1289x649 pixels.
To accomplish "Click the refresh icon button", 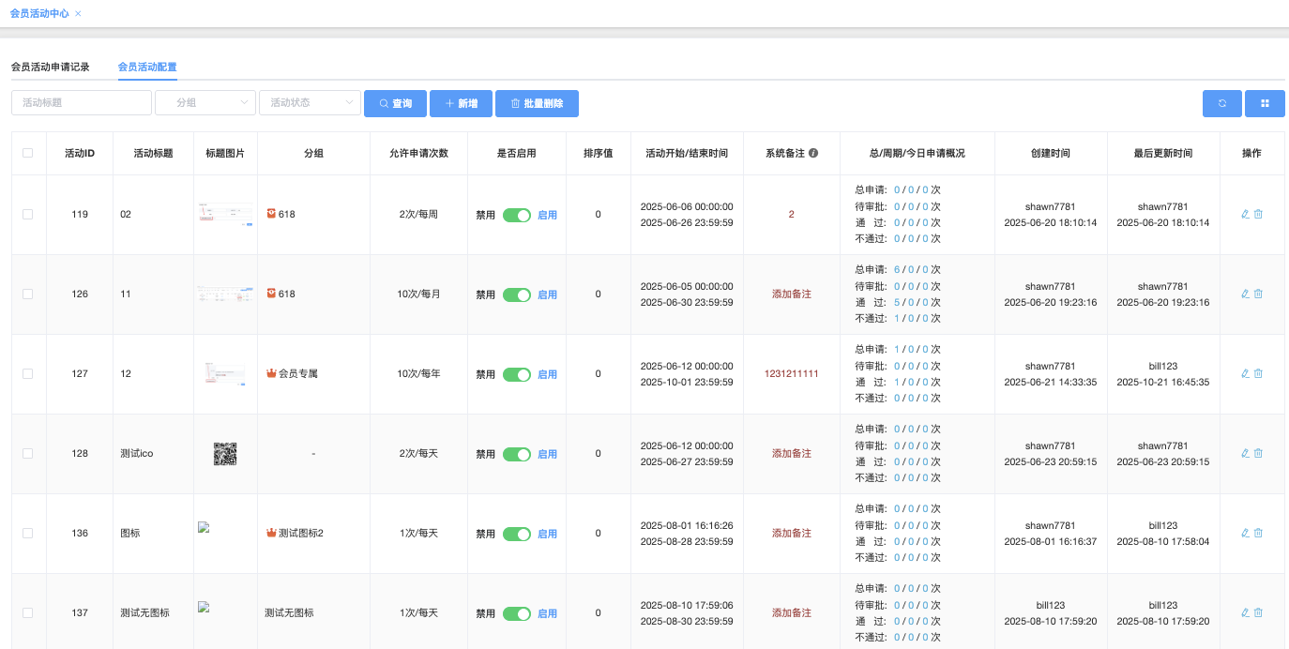I will pyautogui.click(x=1221, y=103).
